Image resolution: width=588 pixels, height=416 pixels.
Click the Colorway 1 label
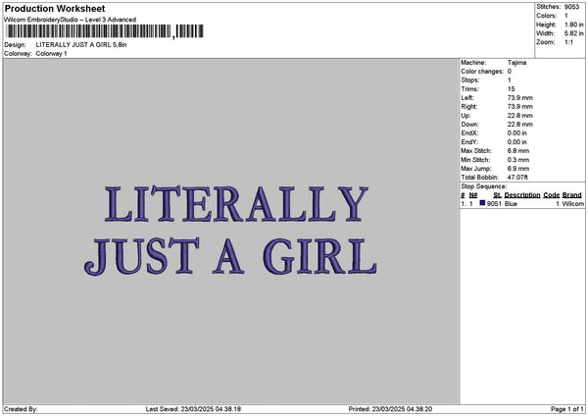[x=51, y=53]
